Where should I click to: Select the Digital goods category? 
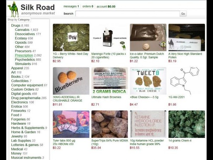click(x=21, y=94)
